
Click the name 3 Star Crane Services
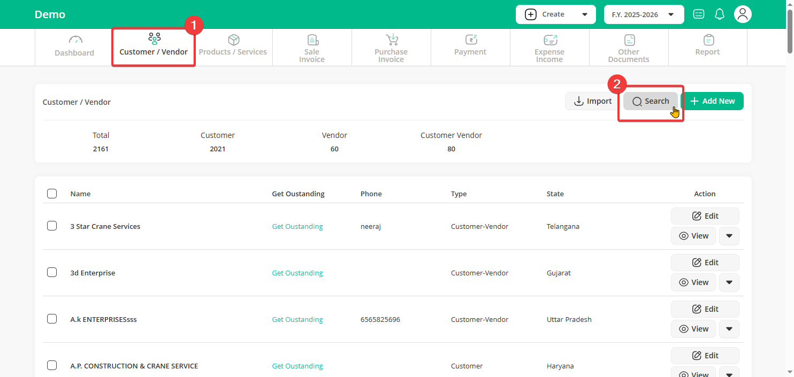click(105, 226)
